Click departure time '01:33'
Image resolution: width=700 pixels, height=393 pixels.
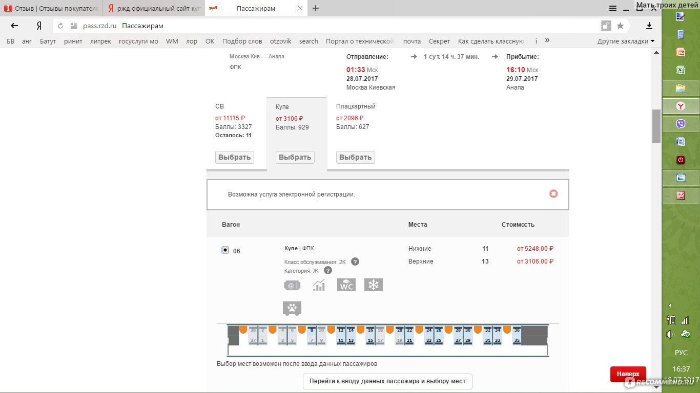click(x=356, y=70)
